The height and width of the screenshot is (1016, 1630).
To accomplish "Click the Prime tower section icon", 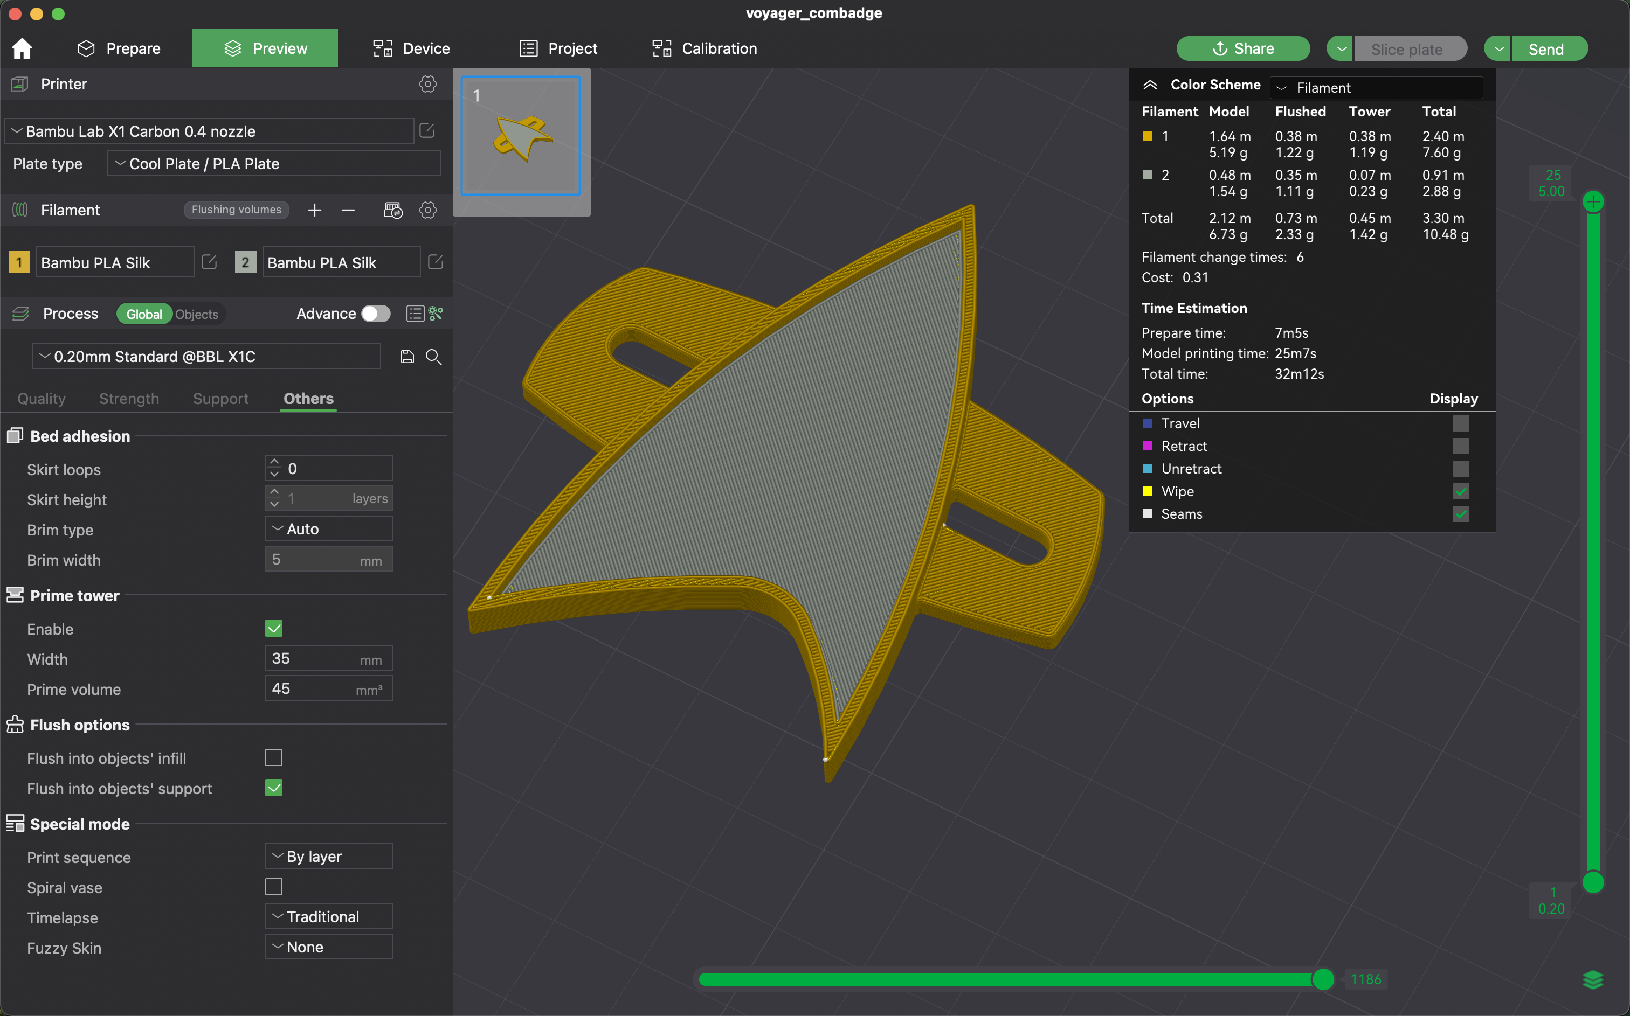I will pyautogui.click(x=15, y=595).
